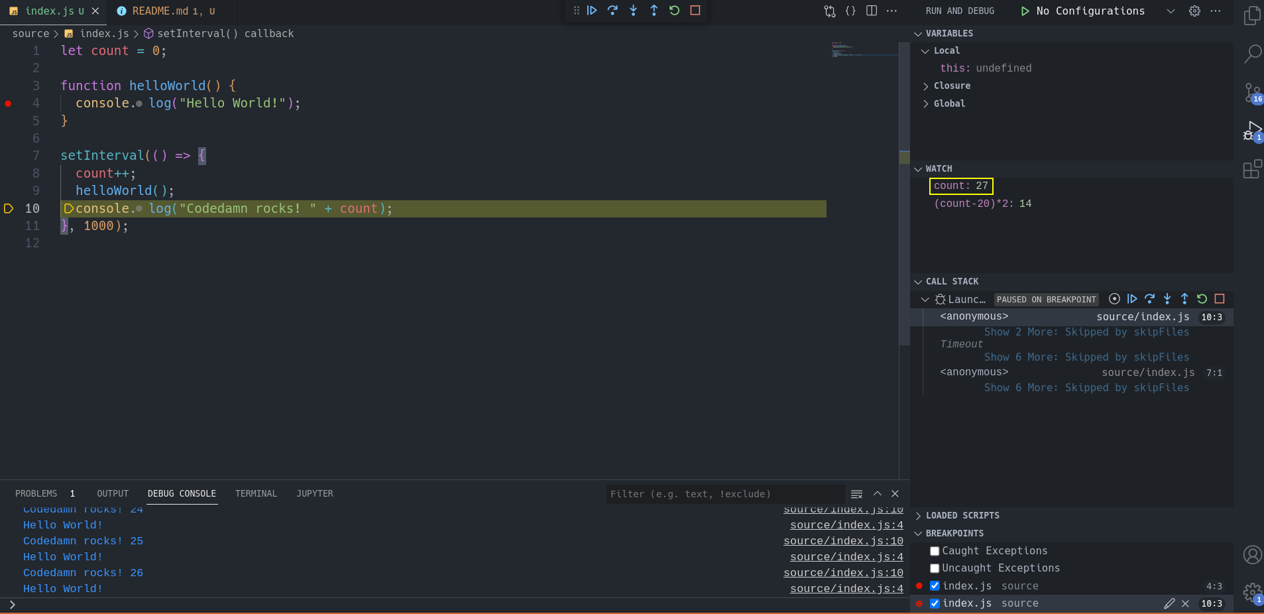This screenshot has width=1264, height=614.
Task: Open source/index.js:10 from Debug Console
Action: coord(843,540)
